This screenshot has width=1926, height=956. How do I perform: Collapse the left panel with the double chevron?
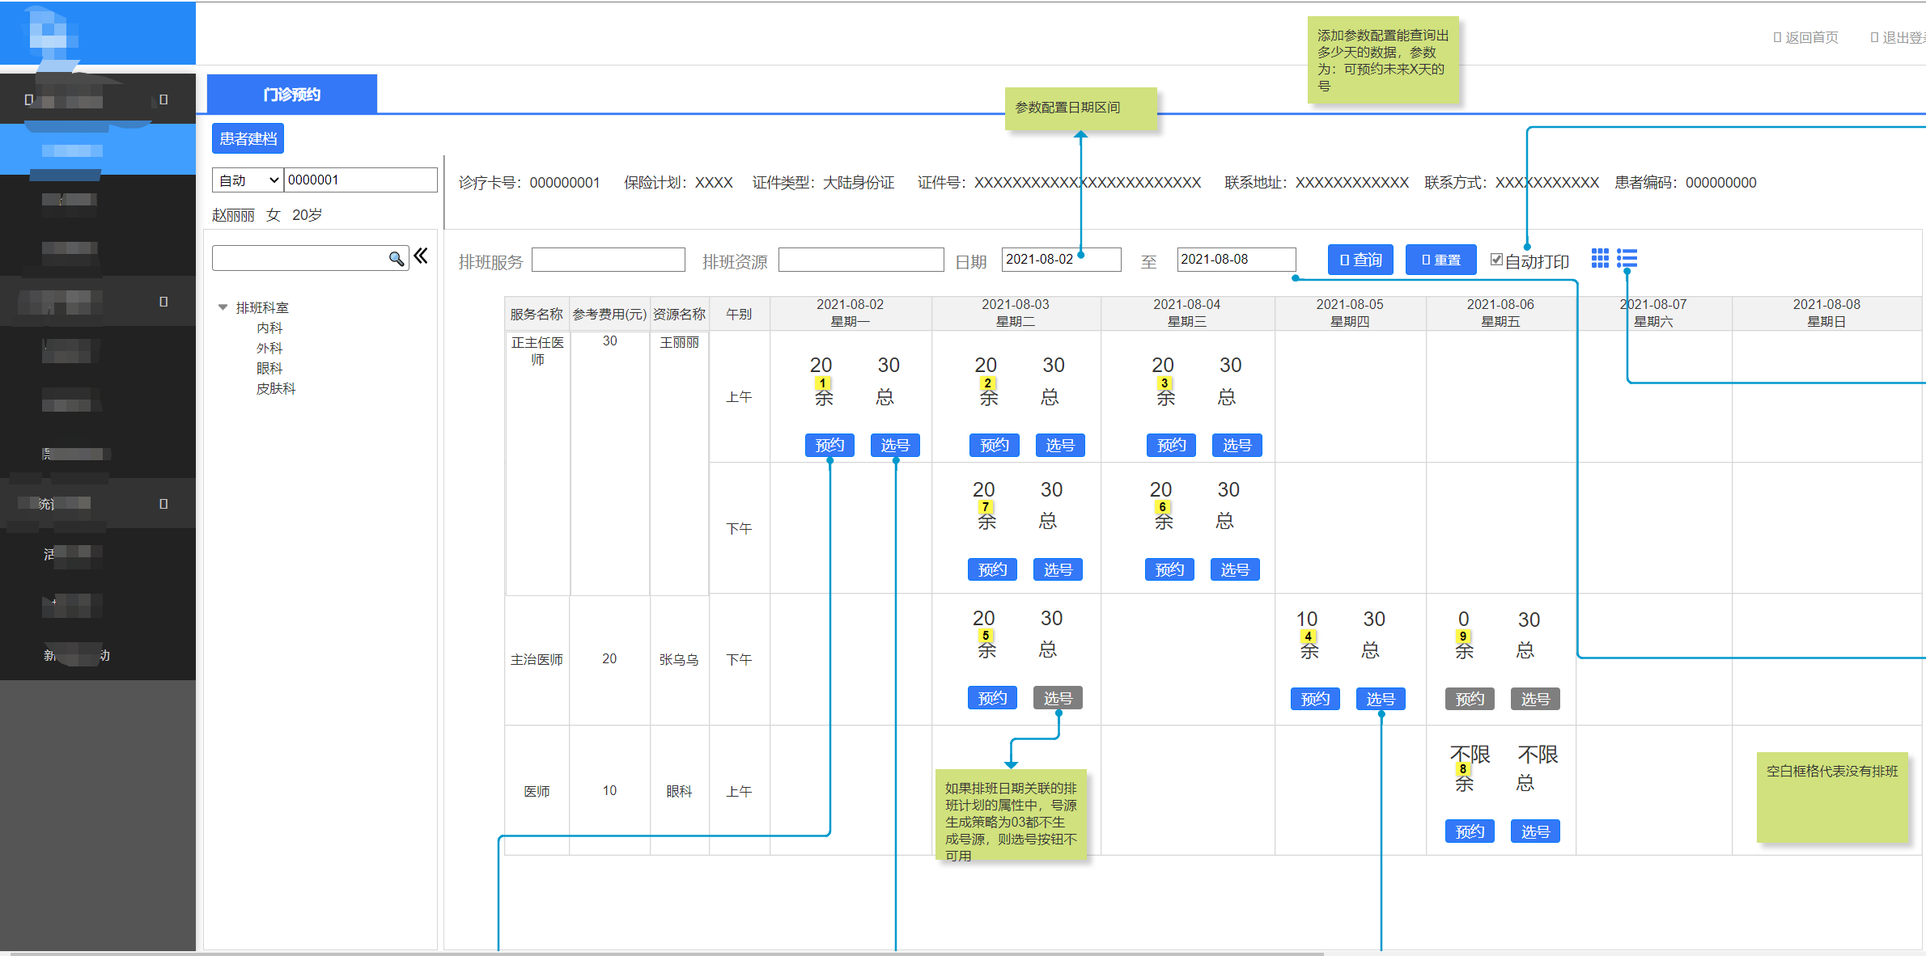[421, 256]
